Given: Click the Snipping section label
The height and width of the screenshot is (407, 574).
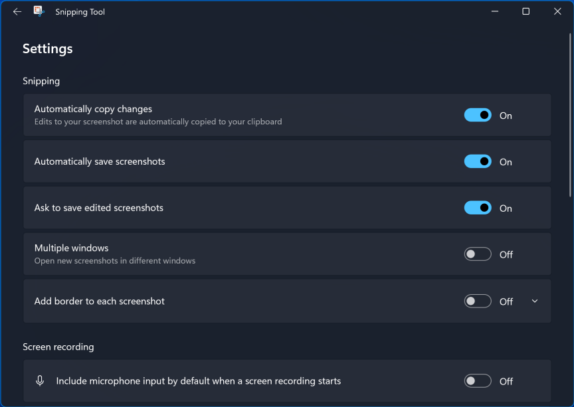Looking at the screenshot, I should [x=41, y=80].
